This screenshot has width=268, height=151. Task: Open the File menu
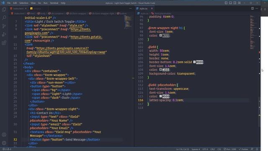9,3
